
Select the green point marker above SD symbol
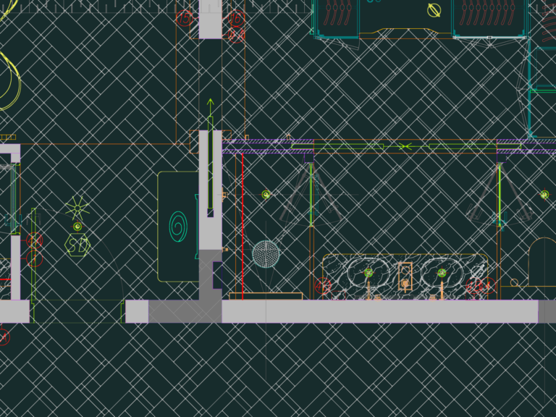[x=77, y=227]
